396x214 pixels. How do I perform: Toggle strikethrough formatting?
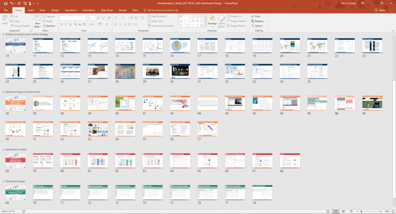(x=80, y=24)
